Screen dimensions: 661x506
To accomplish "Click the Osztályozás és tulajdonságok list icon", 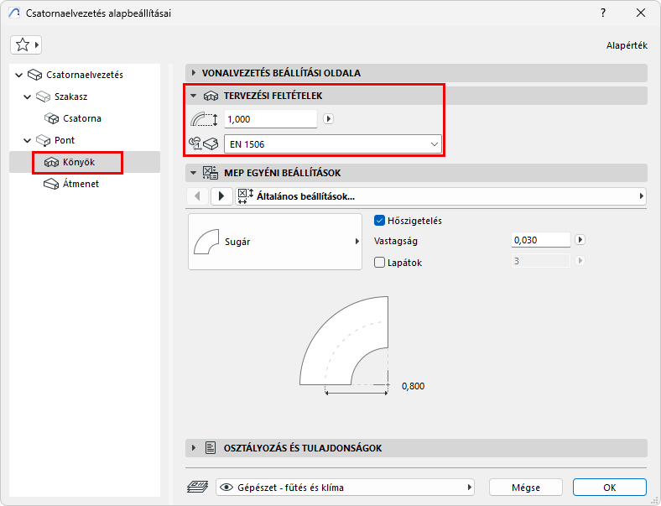I will click(211, 448).
